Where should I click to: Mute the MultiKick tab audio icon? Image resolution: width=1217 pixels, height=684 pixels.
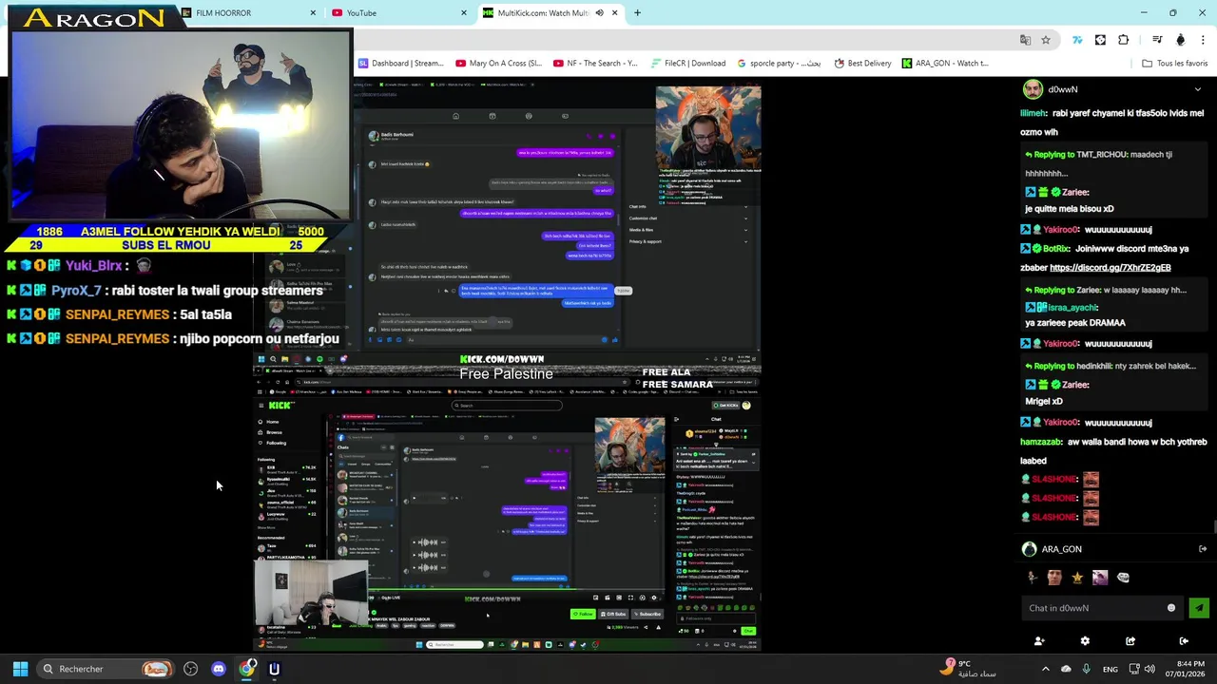pos(599,13)
